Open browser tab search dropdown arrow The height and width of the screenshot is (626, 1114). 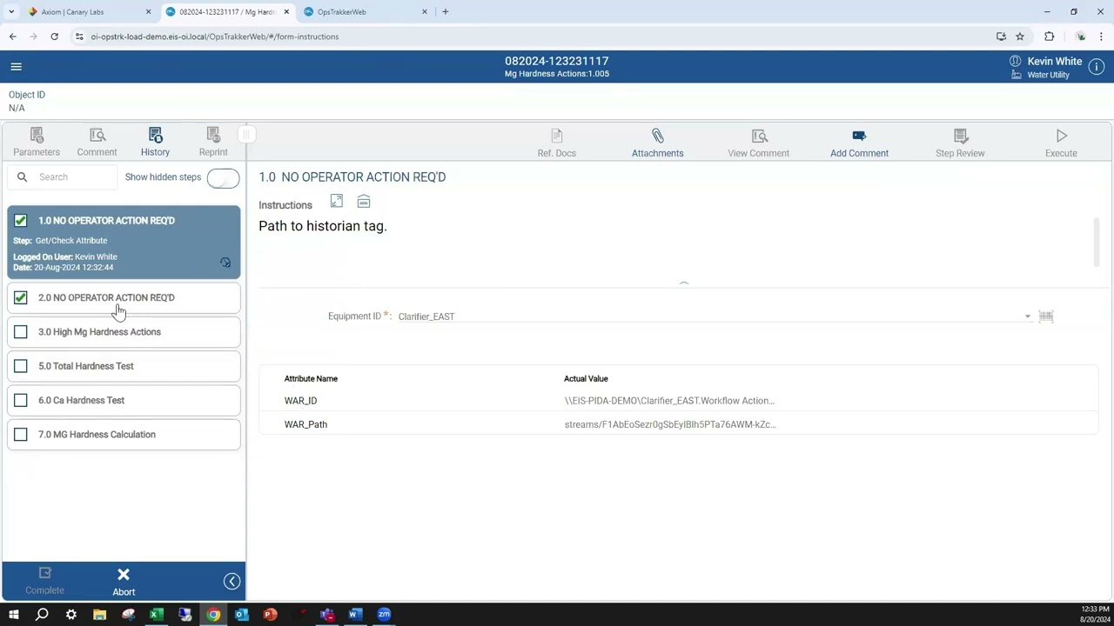coord(11,12)
